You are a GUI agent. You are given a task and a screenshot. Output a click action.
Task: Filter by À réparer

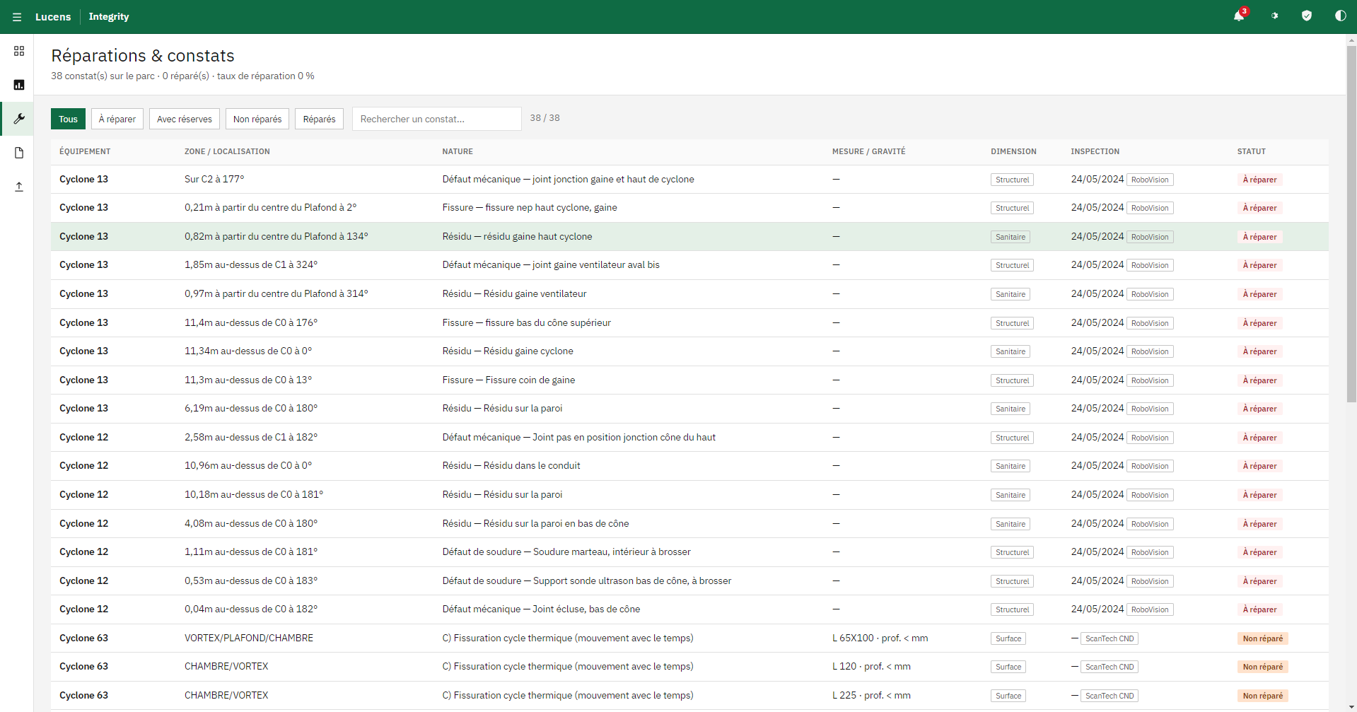click(117, 119)
